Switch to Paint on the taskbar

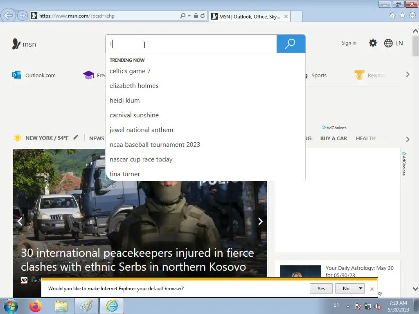coord(86,306)
